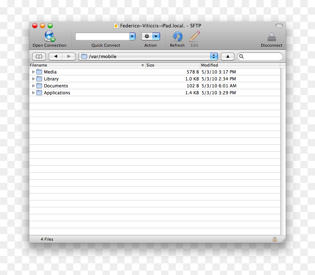This screenshot has width=315, height=275.
Task: Click the Refresh label
Action: (177, 45)
